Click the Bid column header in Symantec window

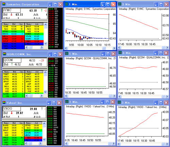(x=14, y=24)
